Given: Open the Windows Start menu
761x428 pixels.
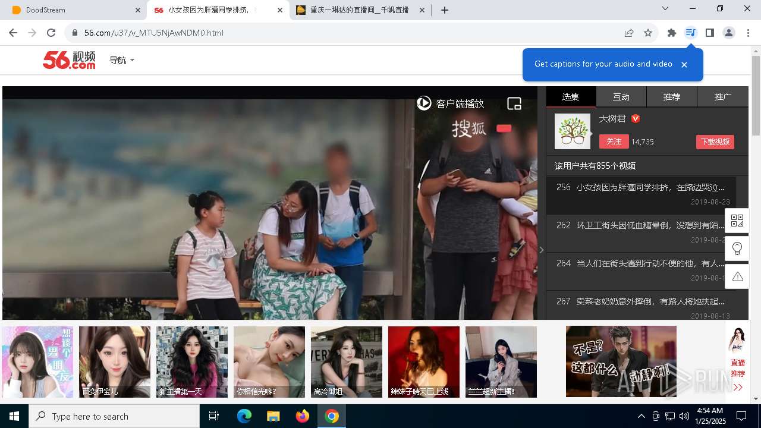Looking at the screenshot, I should point(14,416).
